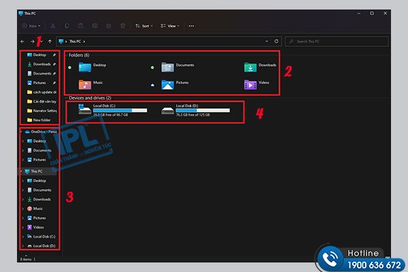This screenshot has width=408, height=272.
Task: Select Pictures under This PC
Action: pos(37,218)
